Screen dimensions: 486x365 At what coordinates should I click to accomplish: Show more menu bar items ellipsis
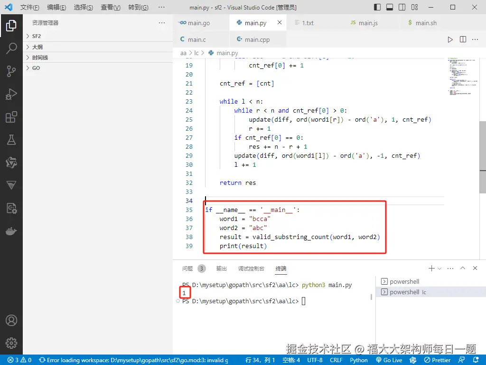[x=161, y=7]
